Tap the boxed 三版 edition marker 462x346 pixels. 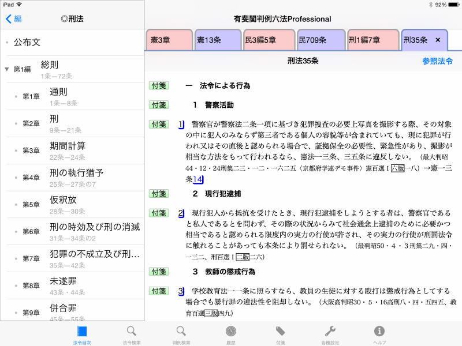pos(211,313)
